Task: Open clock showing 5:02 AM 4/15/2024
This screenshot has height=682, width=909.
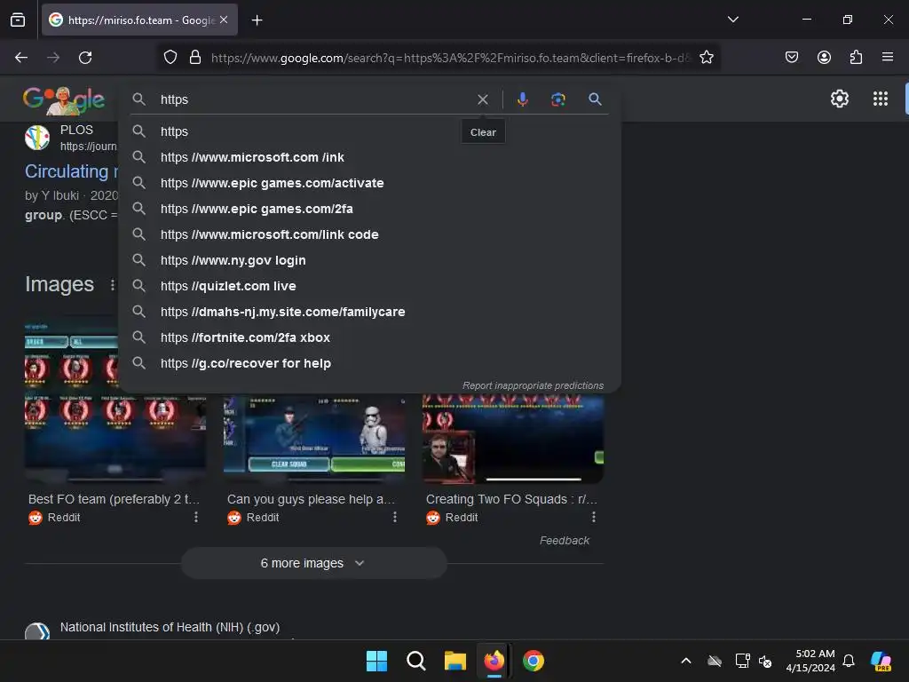Action: click(x=810, y=661)
